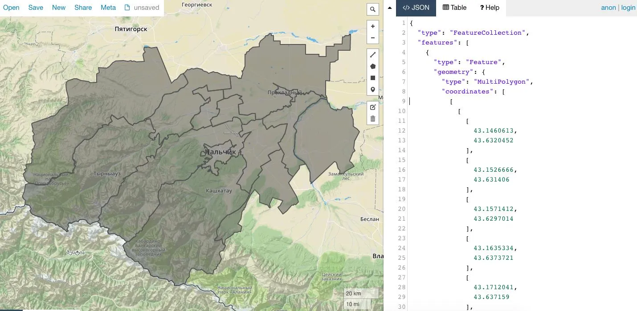
Task: Click coordinate value 43.1712041
Action: click(x=494, y=287)
